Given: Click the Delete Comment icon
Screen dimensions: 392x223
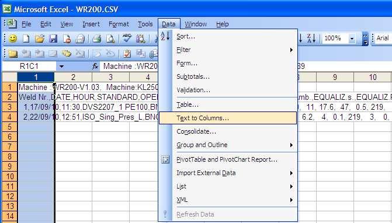Looking at the screenshot, I should (80, 54).
